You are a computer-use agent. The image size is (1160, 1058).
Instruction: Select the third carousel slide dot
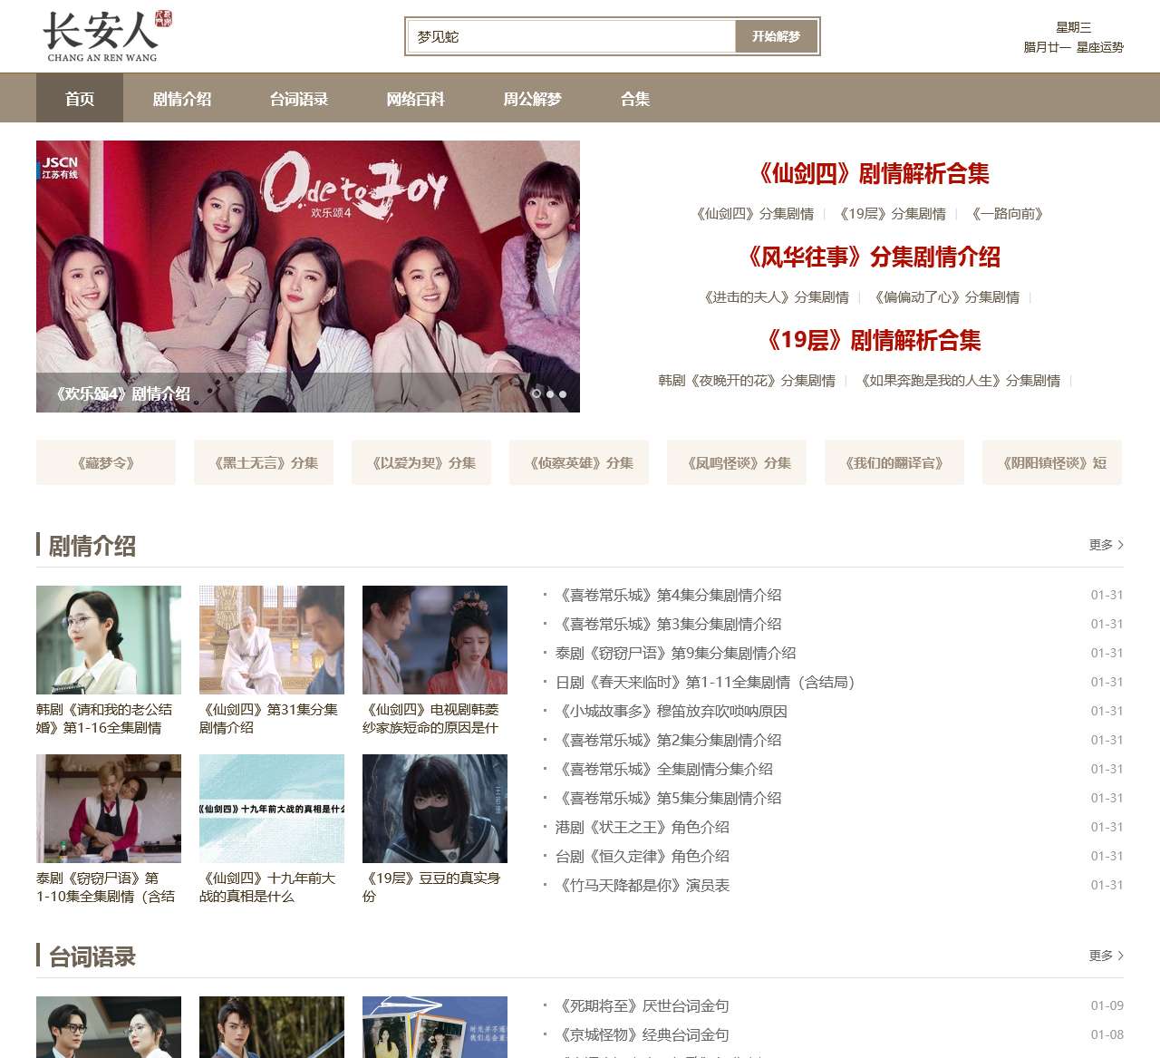[x=563, y=393]
